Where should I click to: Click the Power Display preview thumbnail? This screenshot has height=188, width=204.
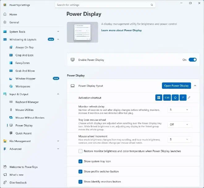[83, 32]
